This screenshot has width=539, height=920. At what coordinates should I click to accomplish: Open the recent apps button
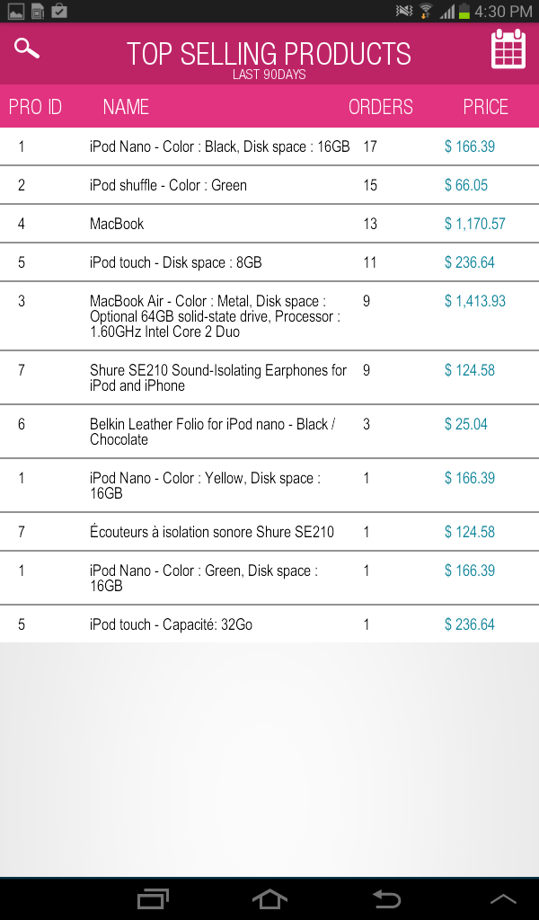point(153,898)
